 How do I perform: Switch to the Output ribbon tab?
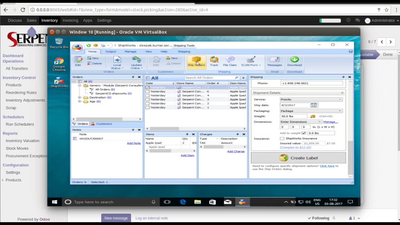[x=111, y=52]
